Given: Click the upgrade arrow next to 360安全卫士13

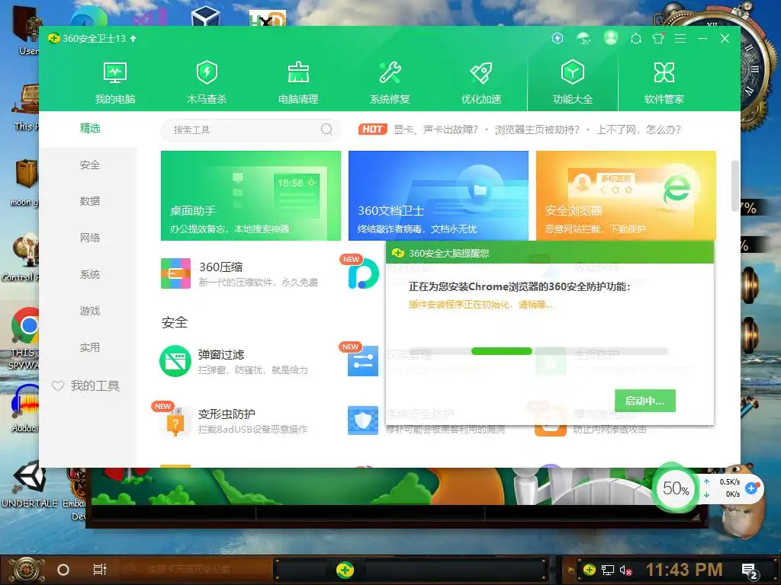Looking at the screenshot, I should [133, 38].
